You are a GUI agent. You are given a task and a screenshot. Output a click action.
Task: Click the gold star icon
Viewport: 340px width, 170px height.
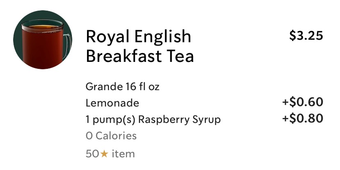coord(104,154)
